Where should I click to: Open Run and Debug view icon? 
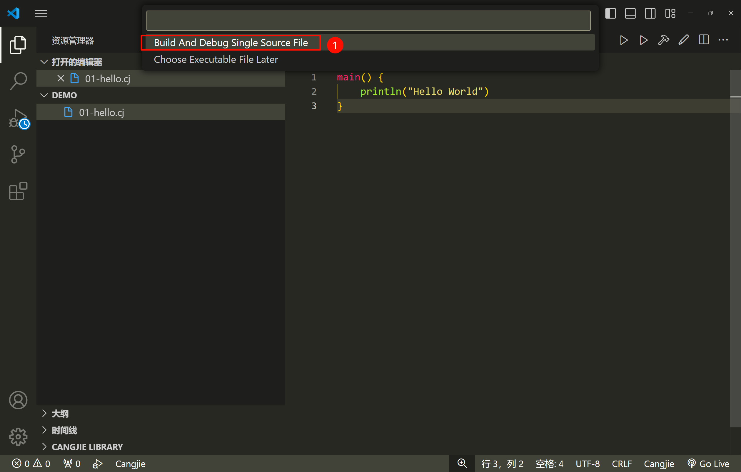pos(18,118)
